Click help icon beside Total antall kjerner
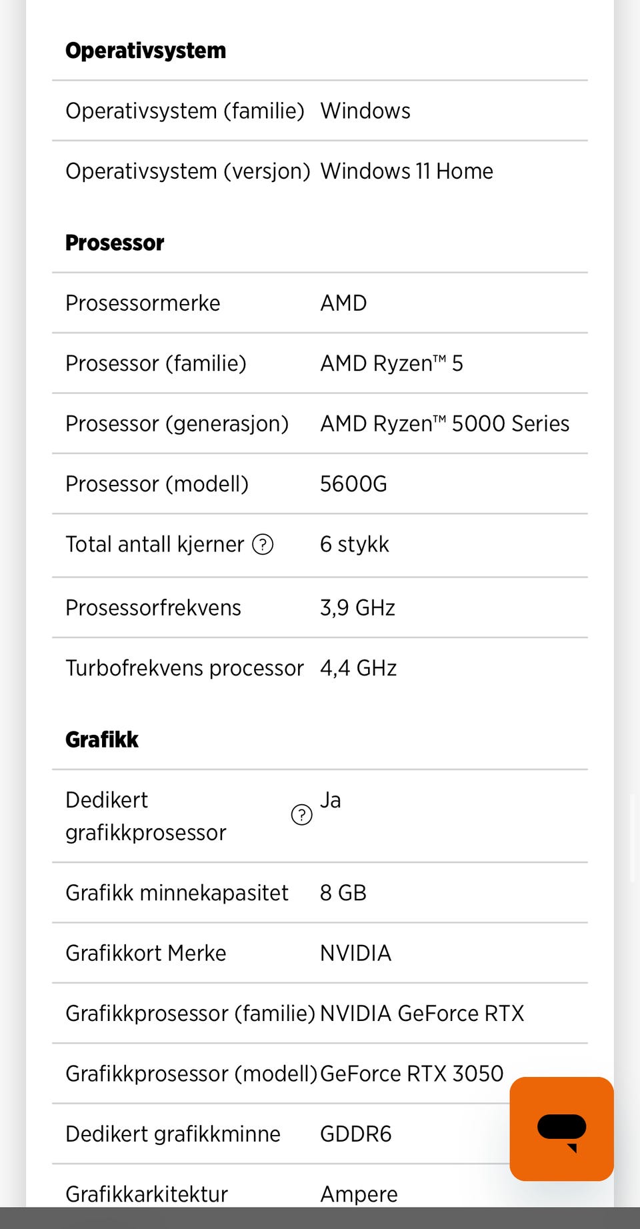Viewport: 640px width, 1229px height. point(263,545)
